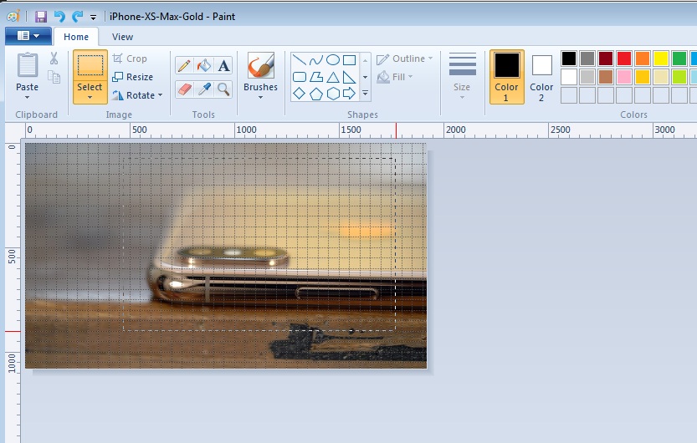Click the Save icon in quick access toolbar
This screenshot has width=697, height=443.
pos(41,17)
